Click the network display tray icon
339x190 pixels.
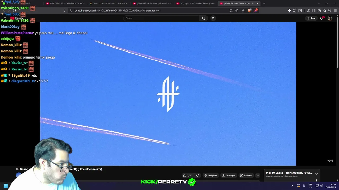(317, 186)
